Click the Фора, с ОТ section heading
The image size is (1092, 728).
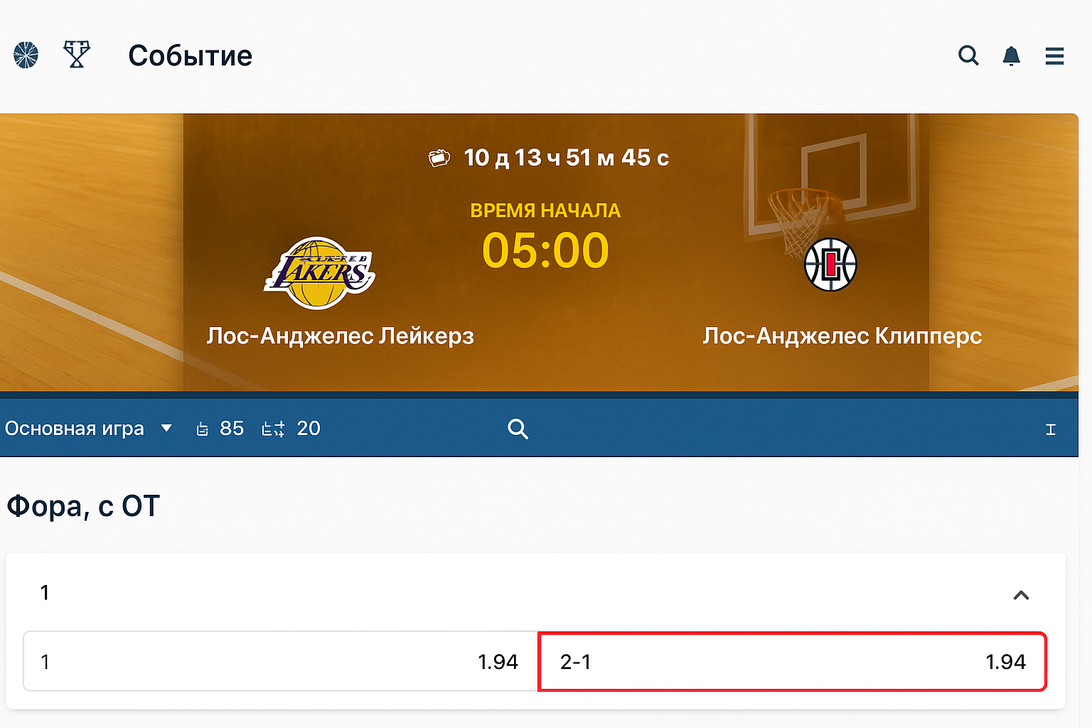(83, 506)
